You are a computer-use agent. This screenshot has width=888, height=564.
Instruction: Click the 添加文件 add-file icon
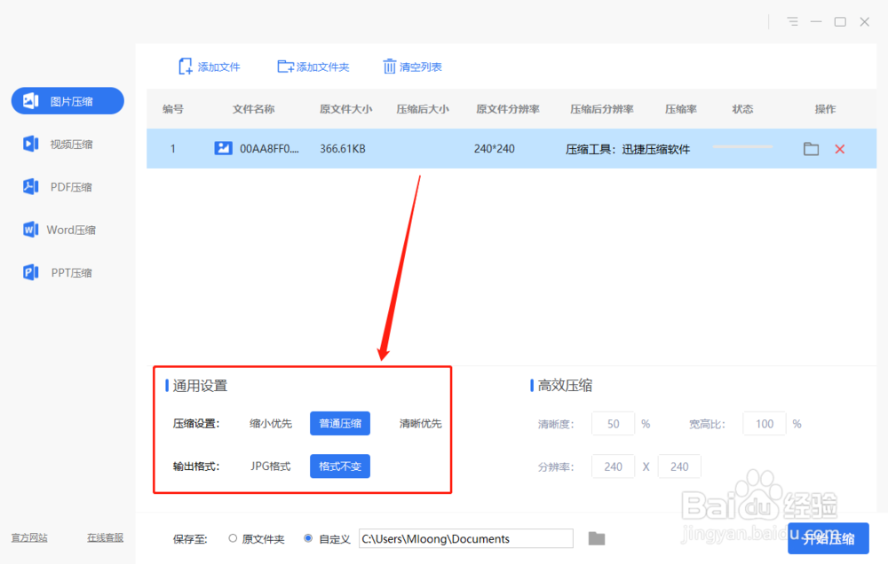[185, 66]
